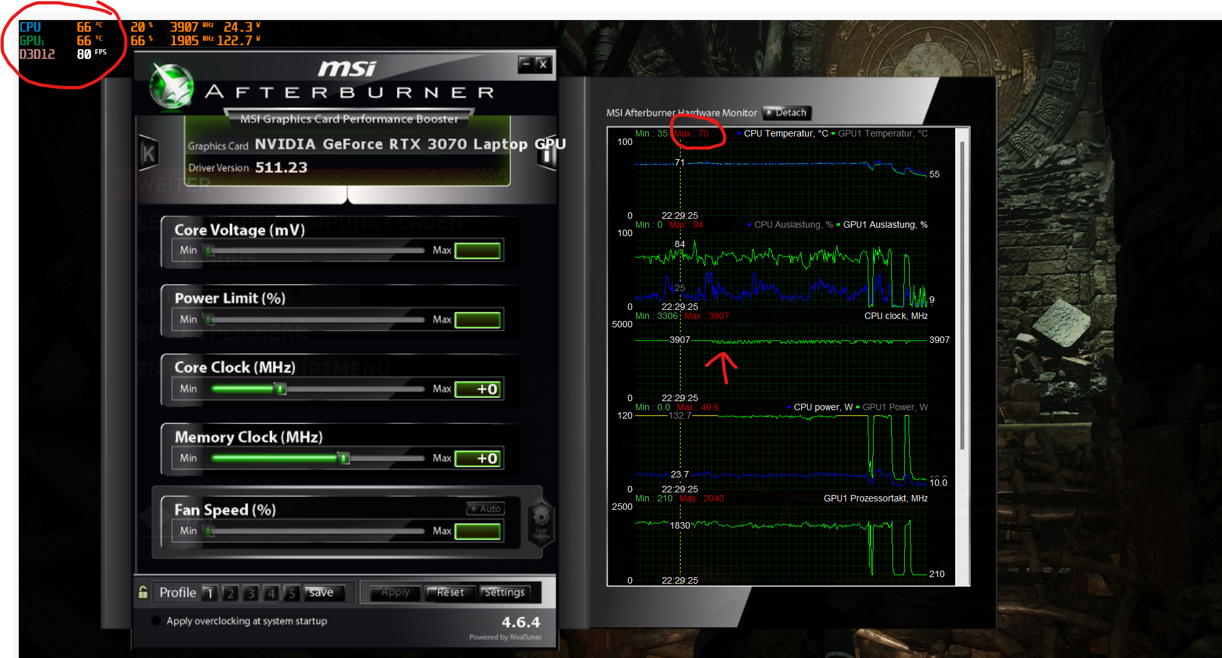Click the D3D12 80 FPS overlay readout
The image size is (1222, 658).
click(x=62, y=54)
